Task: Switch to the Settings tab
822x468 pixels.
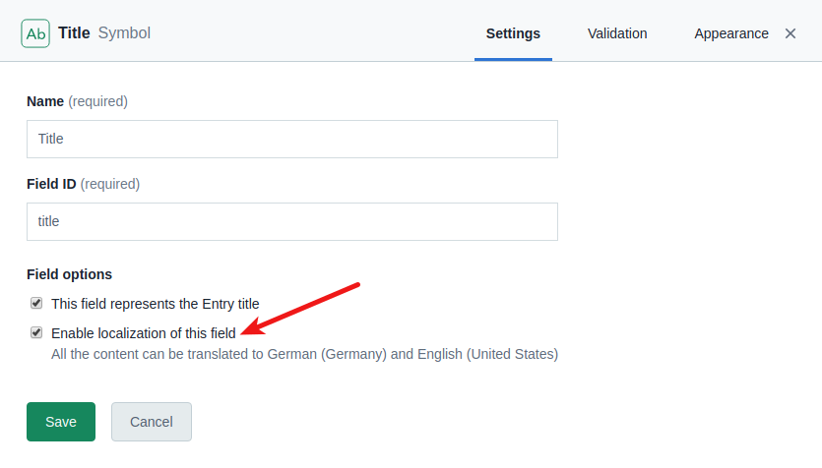Action: point(513,33)
